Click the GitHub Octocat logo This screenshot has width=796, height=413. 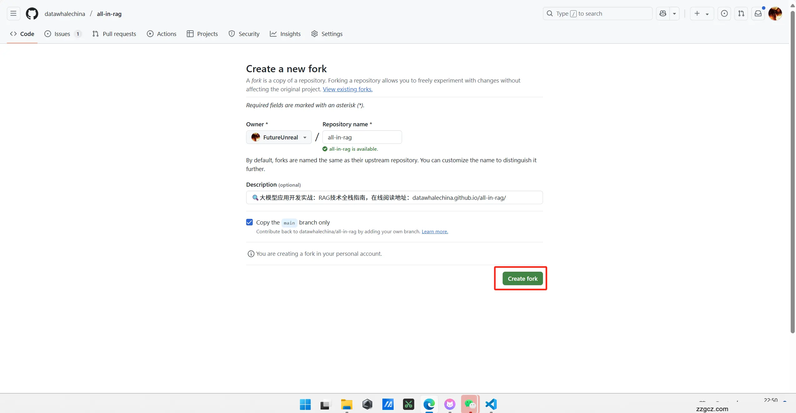pyautogui.click(x=32, y=14)
